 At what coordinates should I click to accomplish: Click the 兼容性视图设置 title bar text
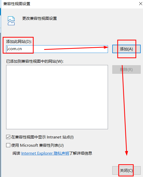[x=17, y=4]
